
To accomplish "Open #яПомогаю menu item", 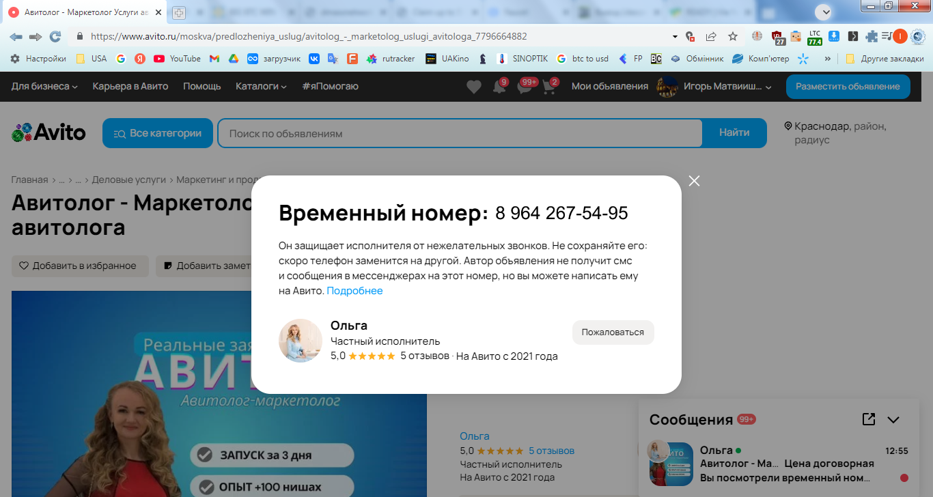I will [330, 86].
